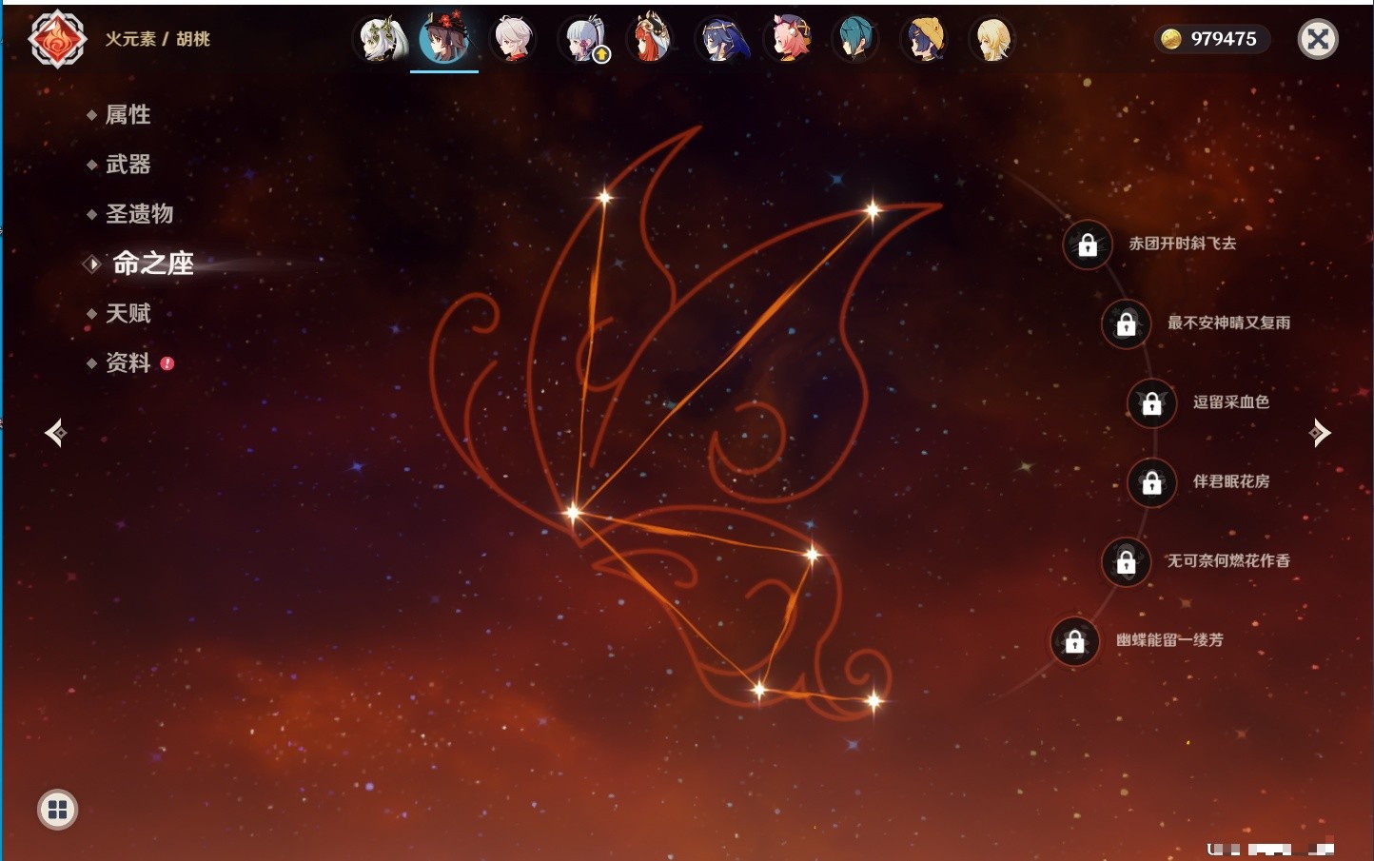Screen dimensions: 1374x861
Task: Click the upper-right wing tip star node
Action: point(873,209)
